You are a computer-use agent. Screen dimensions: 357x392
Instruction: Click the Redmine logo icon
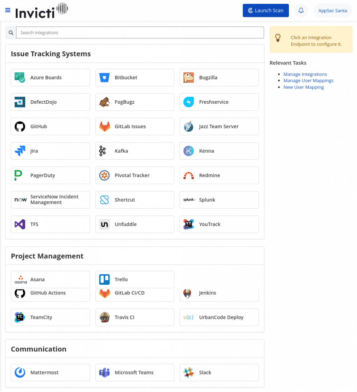189,175
